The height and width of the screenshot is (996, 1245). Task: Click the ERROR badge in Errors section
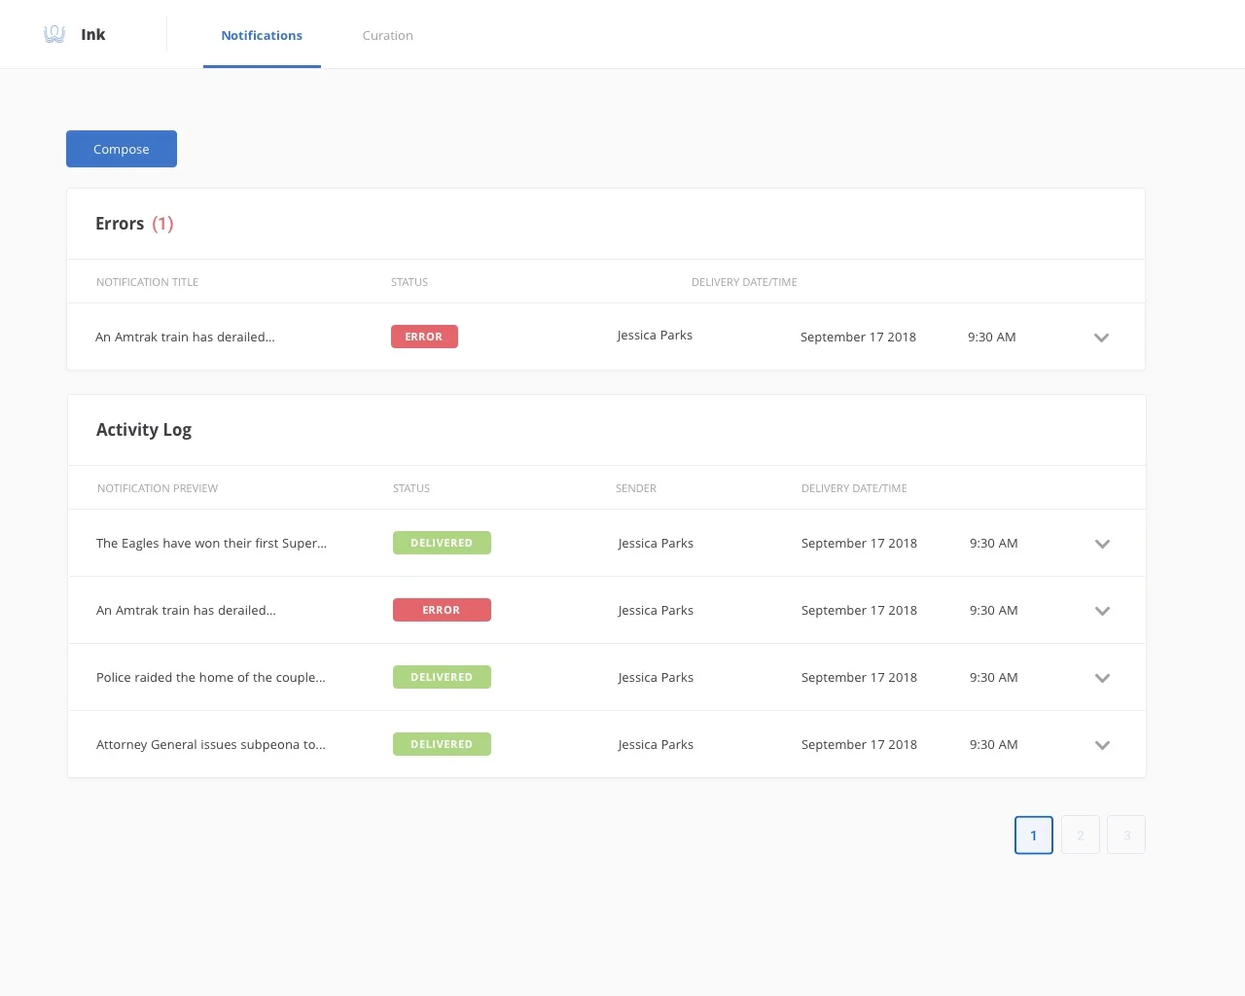click(424, 337)
